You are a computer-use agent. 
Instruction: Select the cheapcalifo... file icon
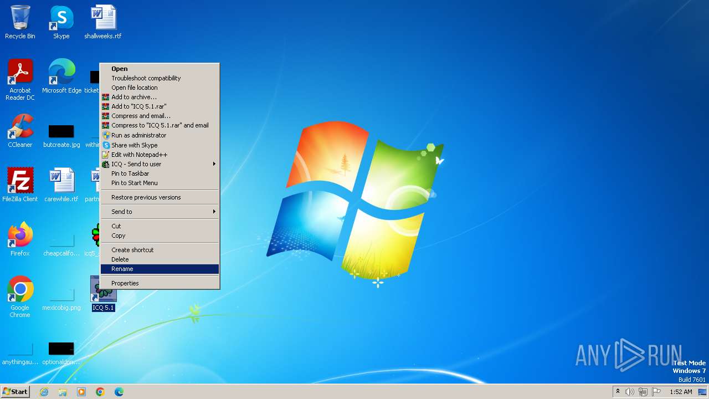coord(61,244)
